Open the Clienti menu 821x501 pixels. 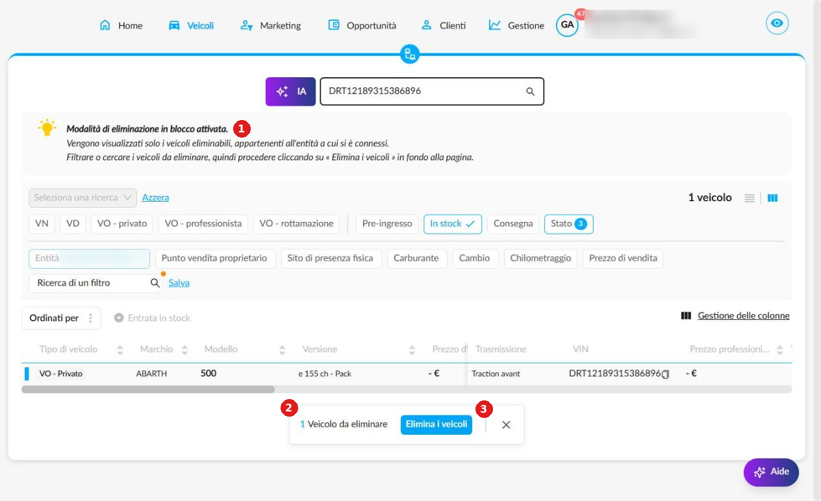[444, 26]
